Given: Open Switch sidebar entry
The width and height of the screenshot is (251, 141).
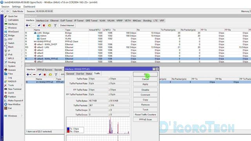Looking at the screenshot, I should [11, 43].
